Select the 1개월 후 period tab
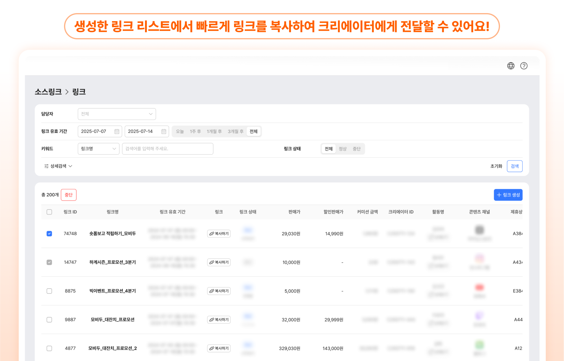 214,131
